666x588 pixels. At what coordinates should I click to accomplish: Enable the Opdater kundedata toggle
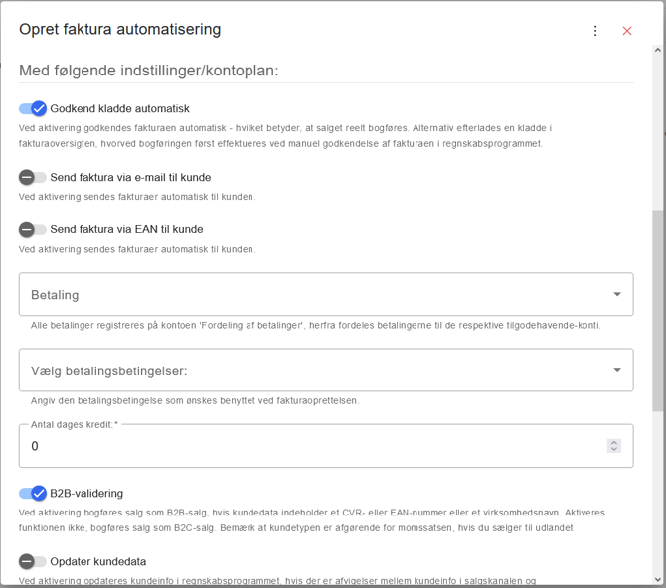click(33, 561)
